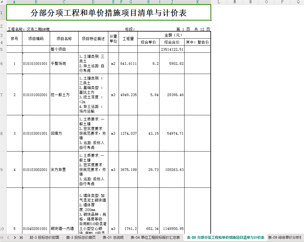Select total amount cell 23514122.51
Image resolution: width=304 pixels, height=242 pixels.
coord(172,49)
